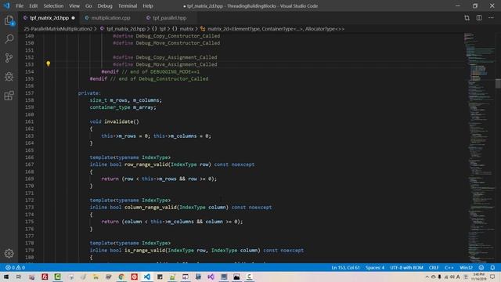Click is_range_valid function name
The image size is (501, 282).
coord(145,250)
